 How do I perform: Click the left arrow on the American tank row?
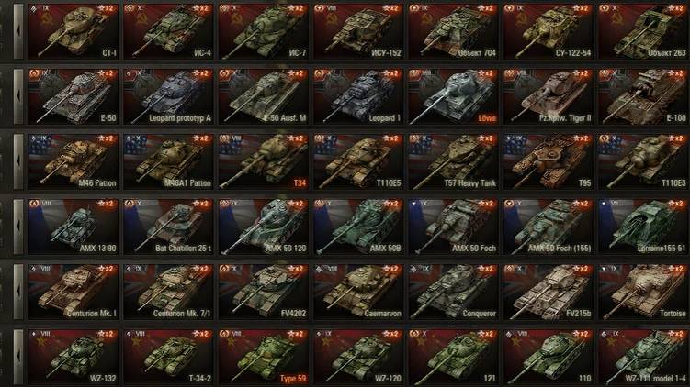click(x=18, y=161)
